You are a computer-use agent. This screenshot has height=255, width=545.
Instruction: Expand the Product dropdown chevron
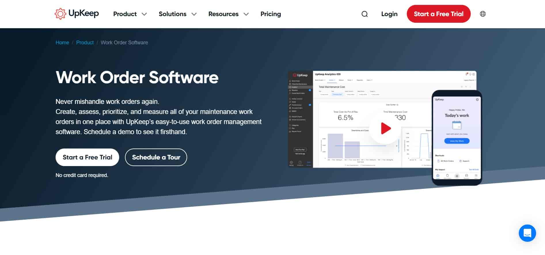click(144, 14)
